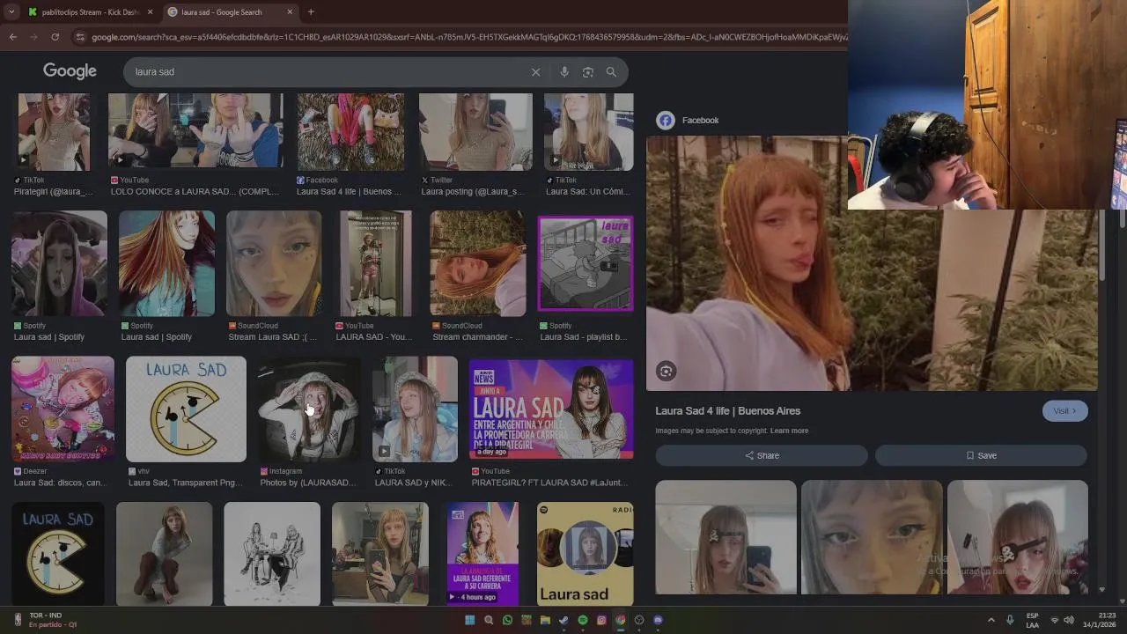The width and height of the screenshot is (1127, 634).
Task: Click the preview panel scrollbar
Action: coord(1102,247)
